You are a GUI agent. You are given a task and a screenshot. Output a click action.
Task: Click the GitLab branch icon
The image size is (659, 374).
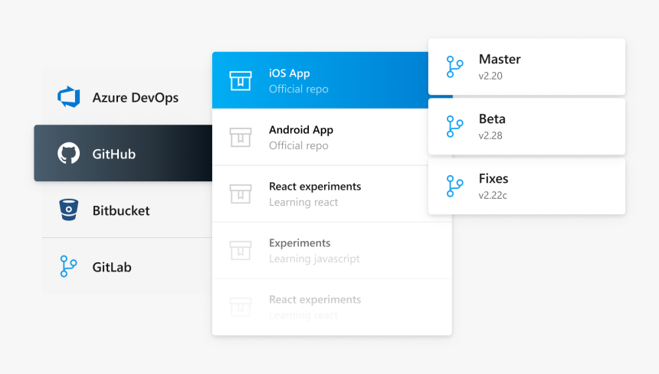[x=68, y=266]
